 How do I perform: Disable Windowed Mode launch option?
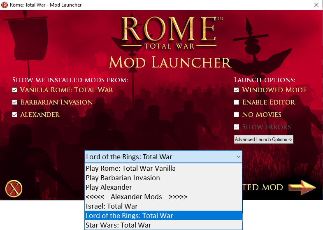point(237,90)
